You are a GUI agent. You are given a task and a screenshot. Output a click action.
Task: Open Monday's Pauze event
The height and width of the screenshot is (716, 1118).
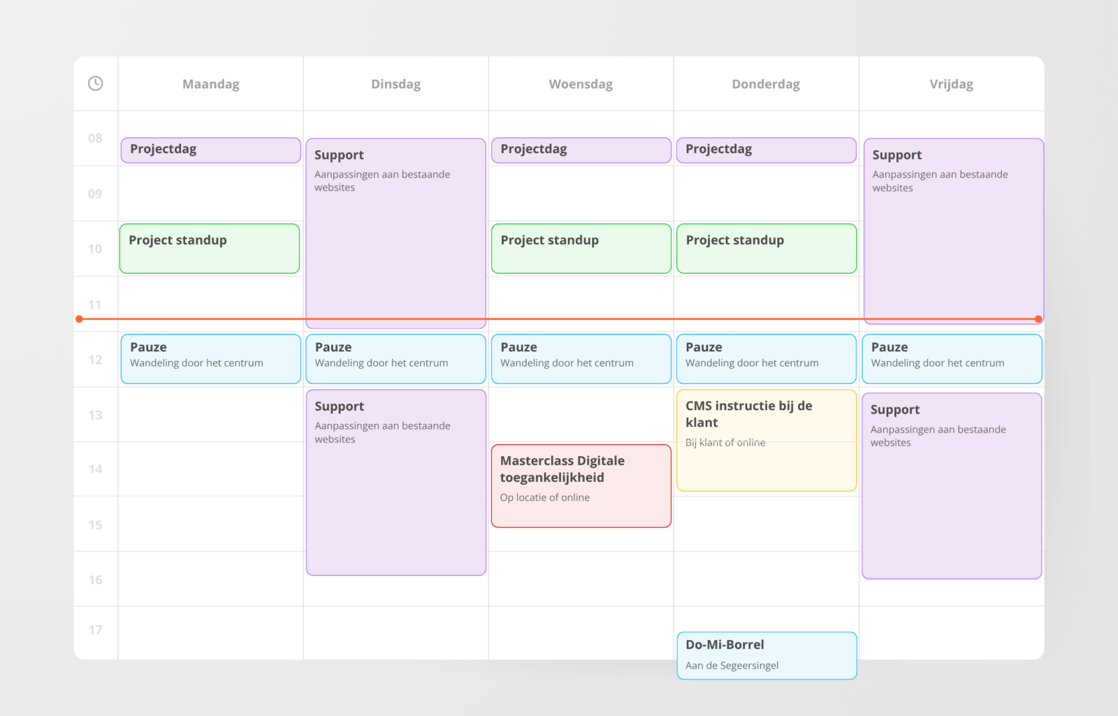(210, 359)
